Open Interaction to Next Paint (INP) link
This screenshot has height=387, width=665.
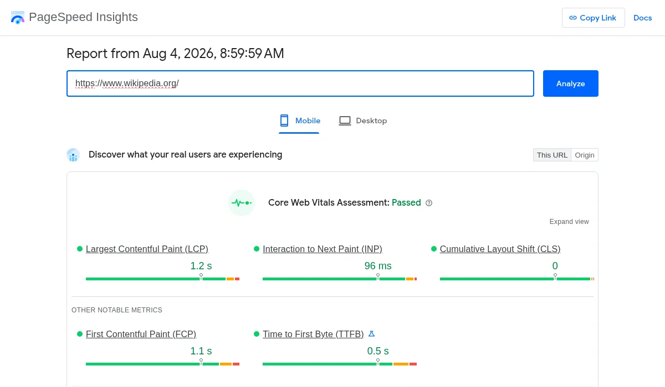point(323,249)
